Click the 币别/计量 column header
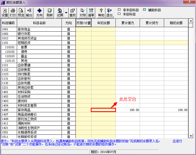The image size is (196, 155). pos(83,23)
